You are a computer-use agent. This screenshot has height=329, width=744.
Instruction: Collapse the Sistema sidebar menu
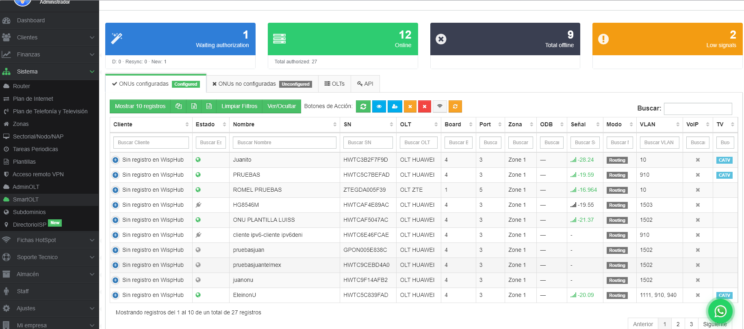(49, 71)
